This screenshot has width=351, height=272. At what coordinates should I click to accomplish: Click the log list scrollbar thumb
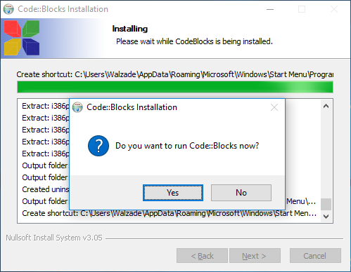pos(326,204)
